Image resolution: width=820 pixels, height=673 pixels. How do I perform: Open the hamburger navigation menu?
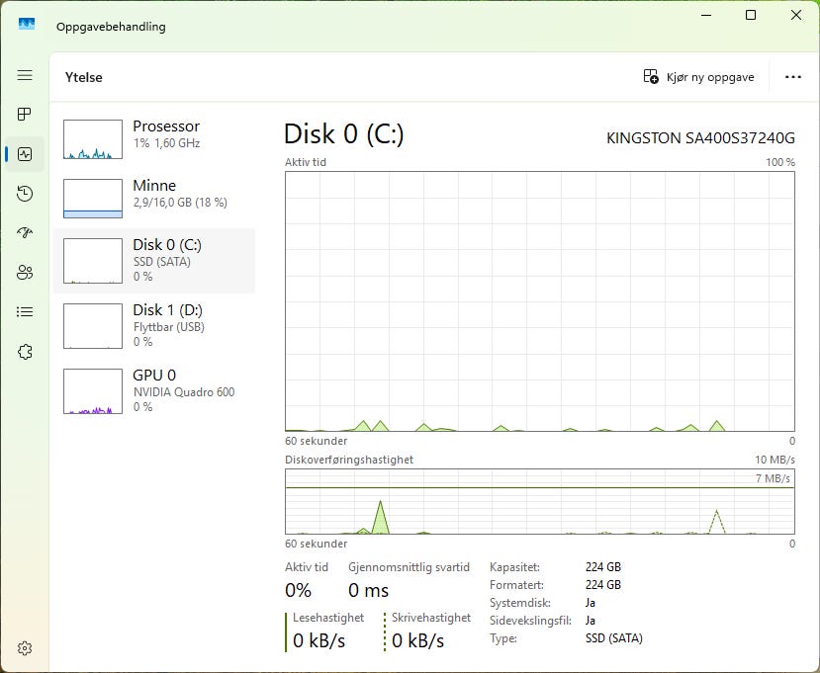25,75
